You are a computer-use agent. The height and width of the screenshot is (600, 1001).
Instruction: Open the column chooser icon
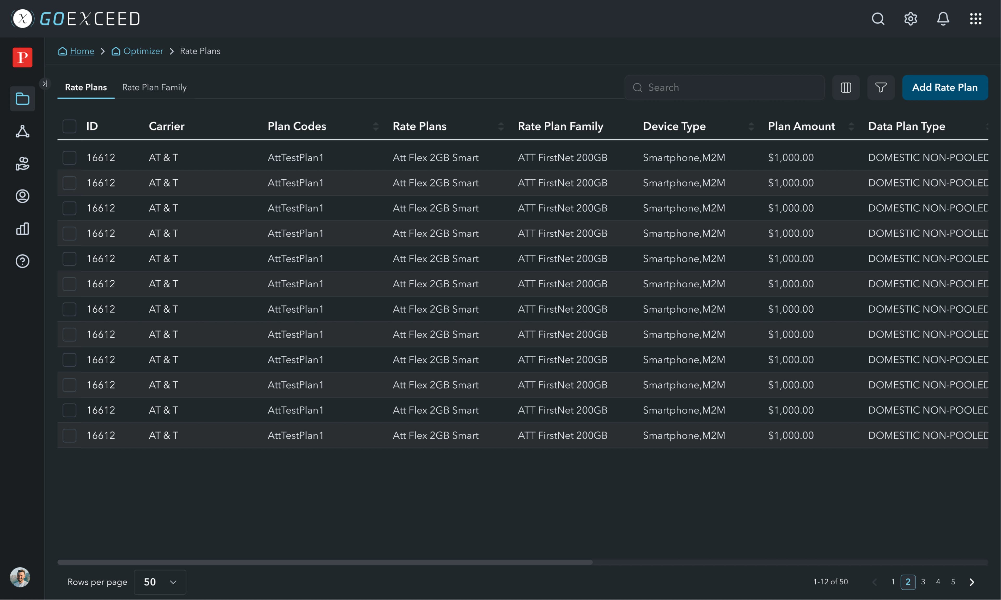point(846,87)
